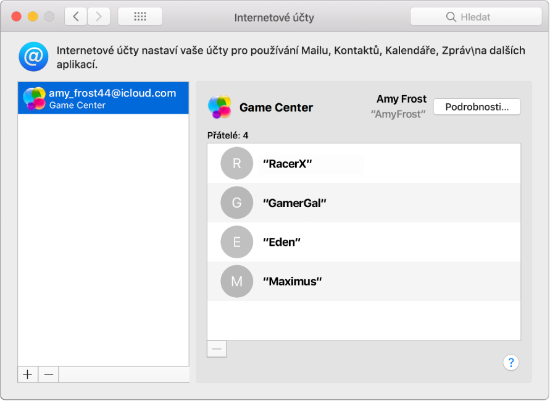This screenshot has height=401, width=550.
Task: Add account with the plus button
Action: click(x=28, y=374)
